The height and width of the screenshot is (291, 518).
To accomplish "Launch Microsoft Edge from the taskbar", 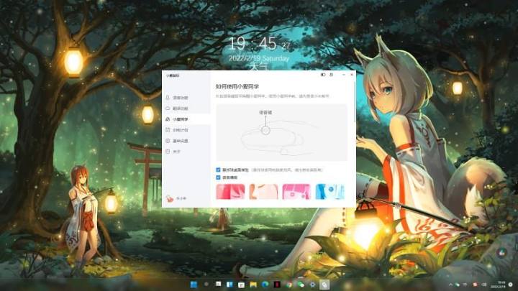I will tap(265, 285).
